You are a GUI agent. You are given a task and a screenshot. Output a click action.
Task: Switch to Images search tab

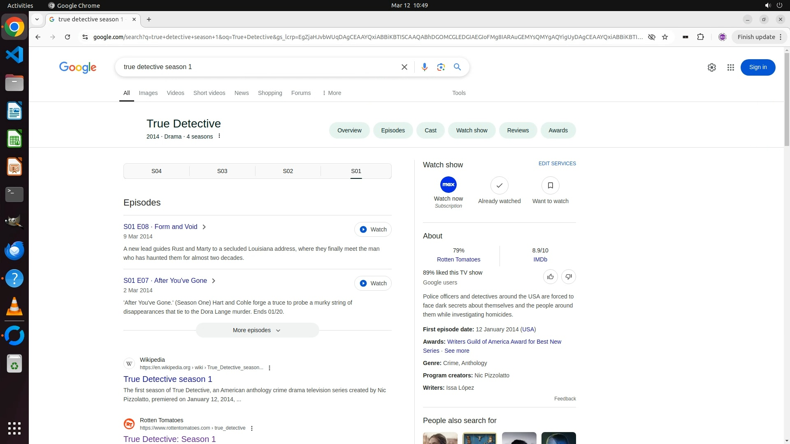click(x=148, y=93)
